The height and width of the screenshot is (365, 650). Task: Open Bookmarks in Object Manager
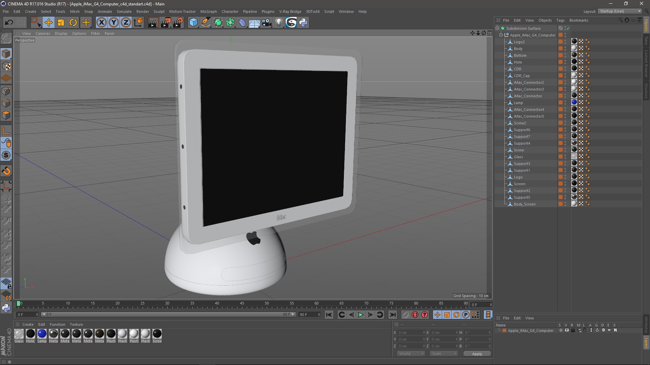tap(579, 20)
